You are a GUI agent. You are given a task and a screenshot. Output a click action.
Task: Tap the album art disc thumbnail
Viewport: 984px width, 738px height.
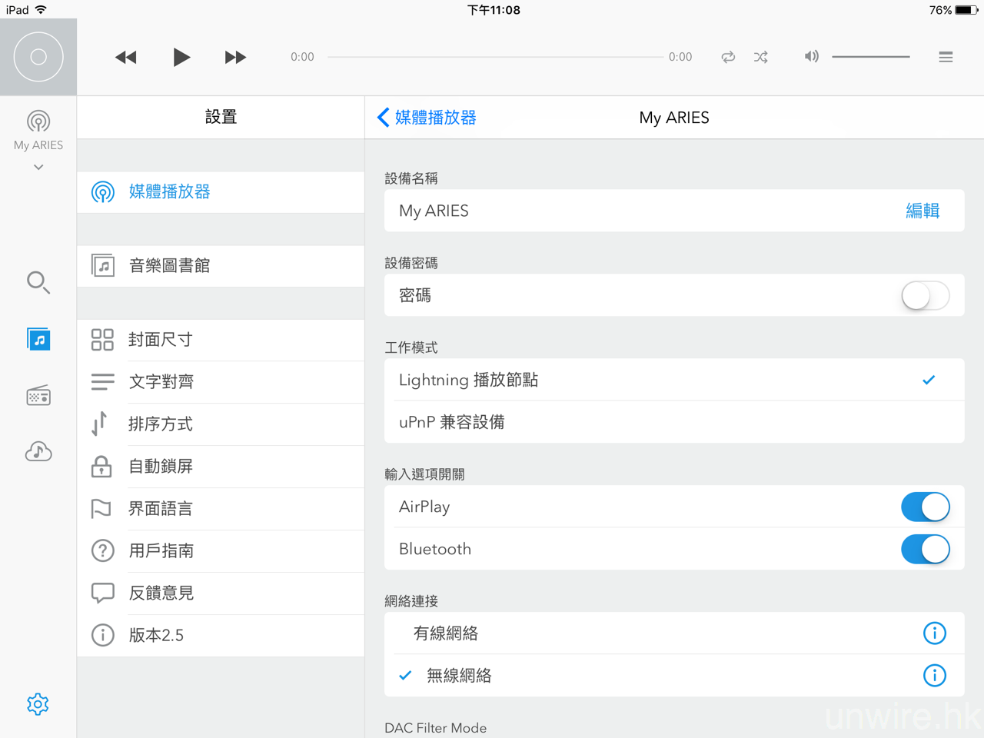[38, 57]
